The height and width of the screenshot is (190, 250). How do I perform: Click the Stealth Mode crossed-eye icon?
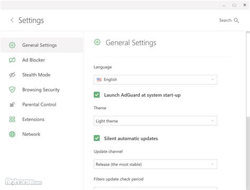[x=12, y=75]
